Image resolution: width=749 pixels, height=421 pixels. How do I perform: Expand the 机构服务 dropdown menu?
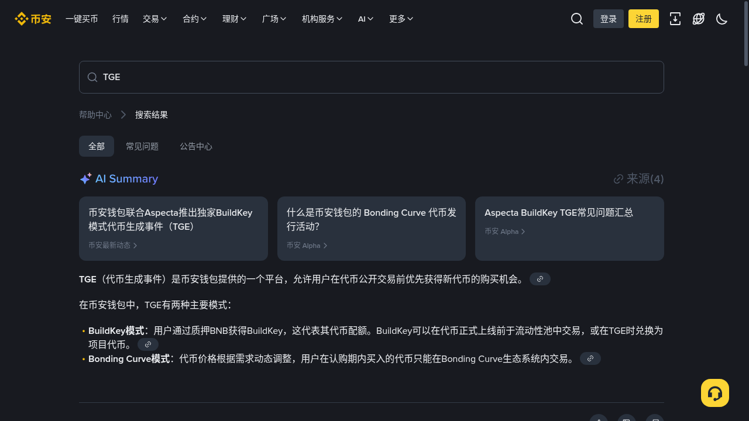[322, 19]
